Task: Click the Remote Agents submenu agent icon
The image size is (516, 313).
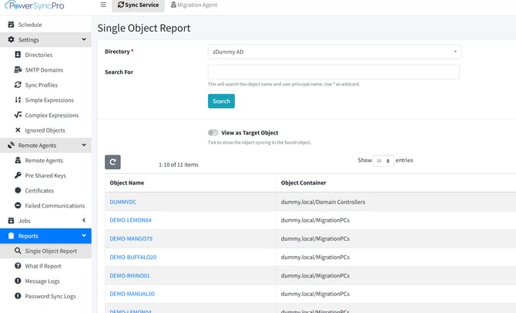Action: (18, 160)
